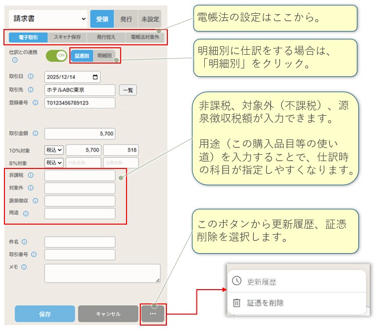Open the calendar picker in 取引日 field
383x332 pixels.
pos(96,77)
